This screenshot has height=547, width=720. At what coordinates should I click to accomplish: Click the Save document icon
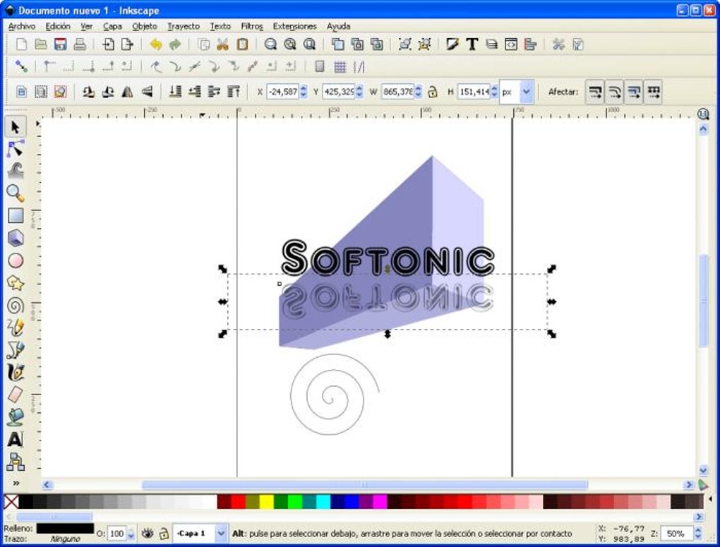tap(60, 44)
